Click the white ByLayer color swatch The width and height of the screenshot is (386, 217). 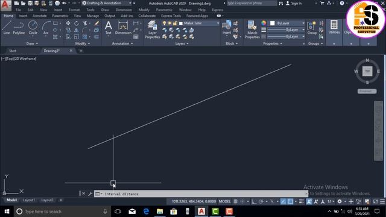click(x=273, y=23)
